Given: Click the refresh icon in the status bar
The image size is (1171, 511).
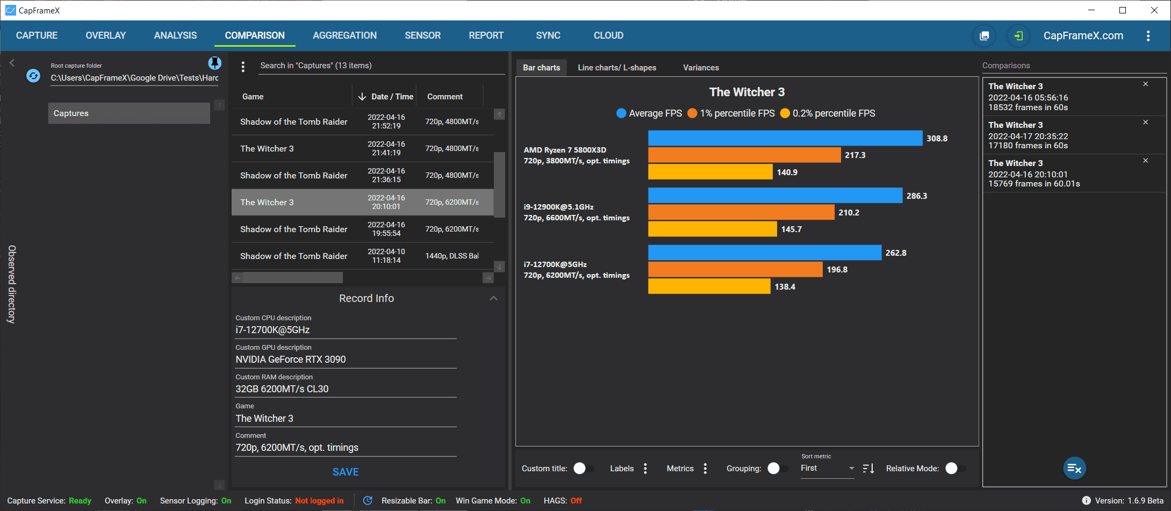Looking at the screenshot, I should (x=368, y=501).
